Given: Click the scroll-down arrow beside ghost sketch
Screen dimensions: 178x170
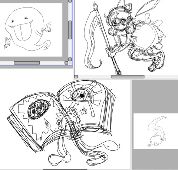Looking at the screenshot, I should [x=70, y=59].
